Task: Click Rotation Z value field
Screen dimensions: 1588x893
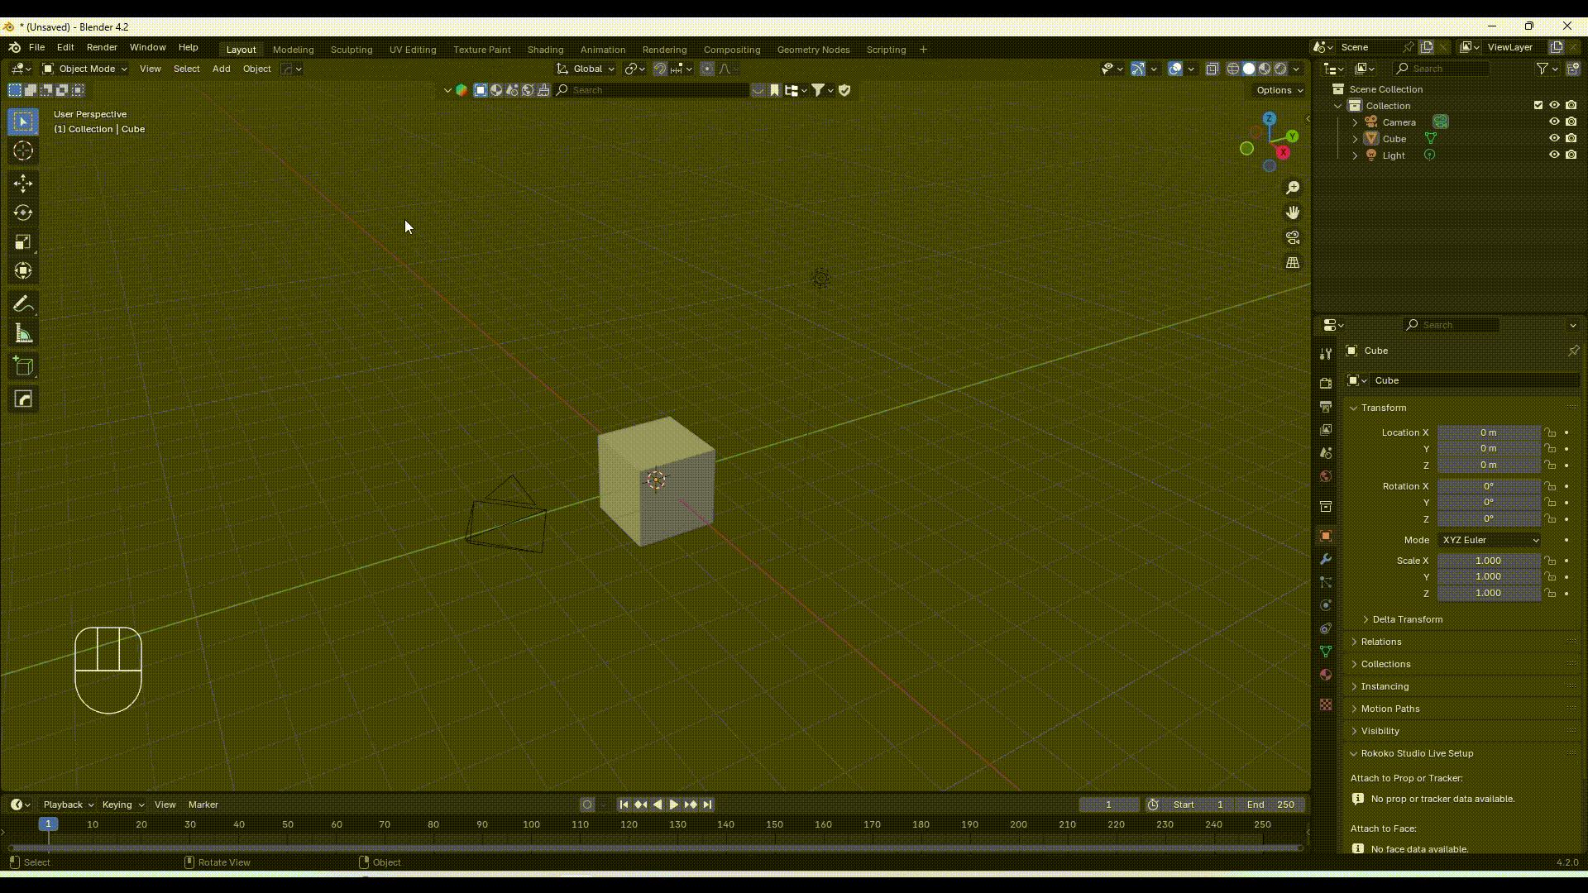Action: (x=1489, y=519)
